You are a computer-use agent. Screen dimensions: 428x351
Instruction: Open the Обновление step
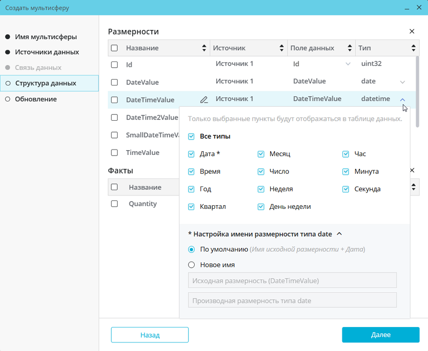point(35,99)
